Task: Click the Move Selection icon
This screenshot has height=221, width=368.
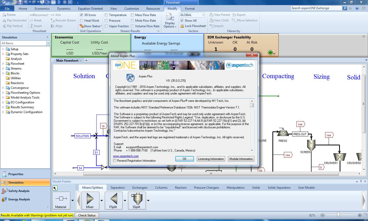Action: point(234,20)
